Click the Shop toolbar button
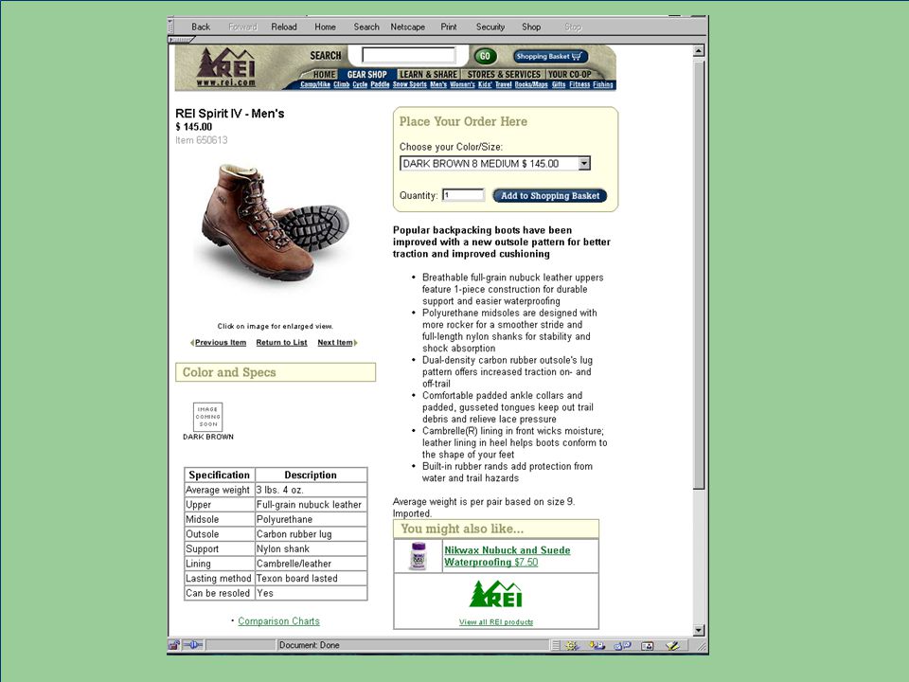 pyautogui.click(x=531, y=27)
